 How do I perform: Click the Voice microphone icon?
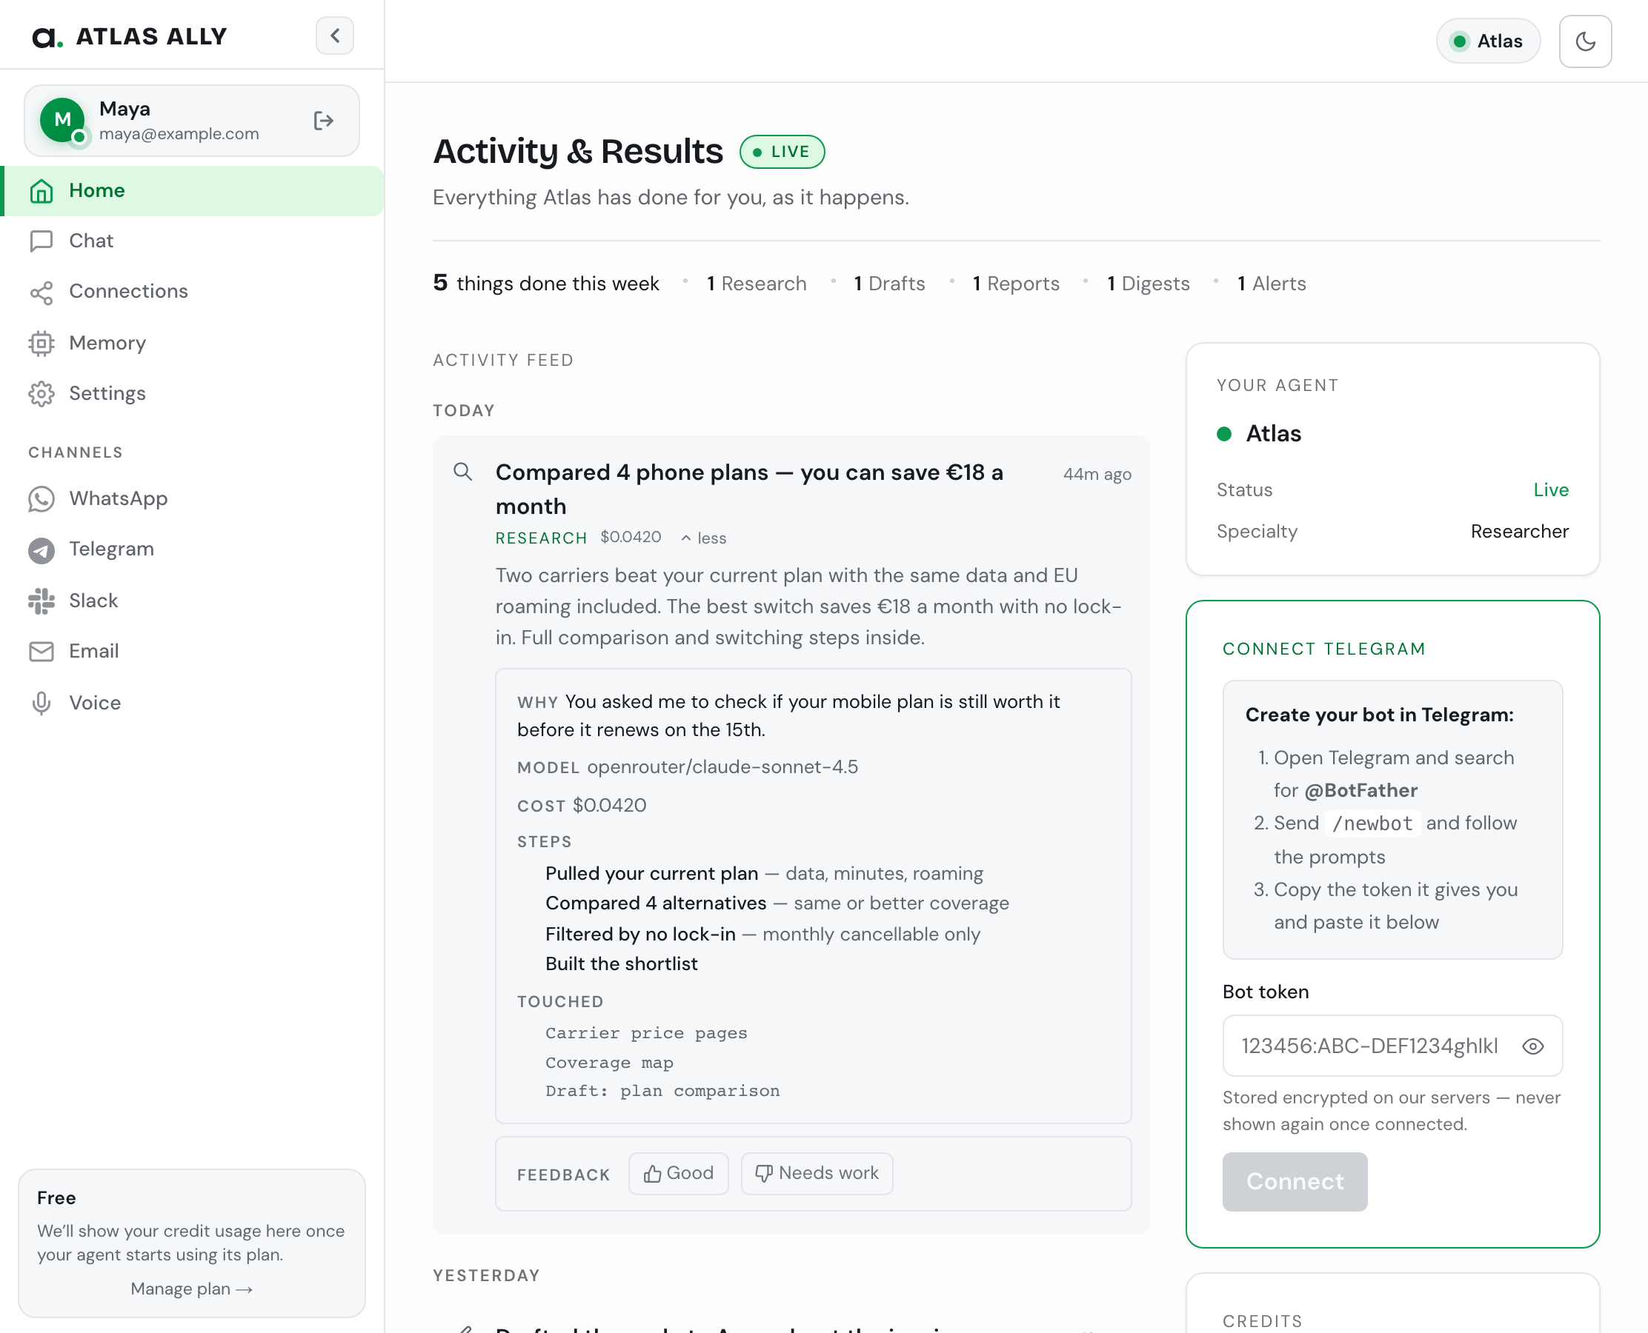41,704
